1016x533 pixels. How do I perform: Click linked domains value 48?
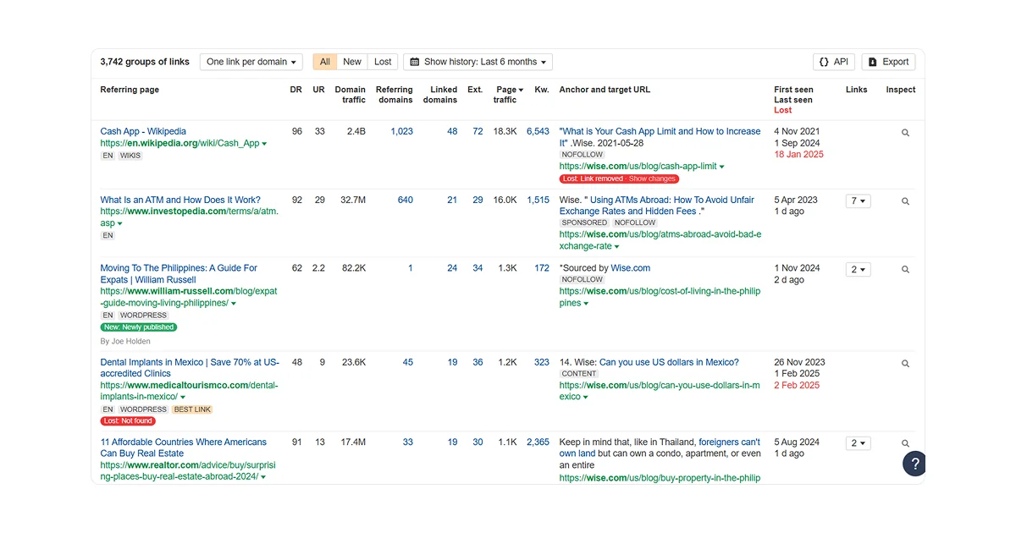click(x=452, y=132)
